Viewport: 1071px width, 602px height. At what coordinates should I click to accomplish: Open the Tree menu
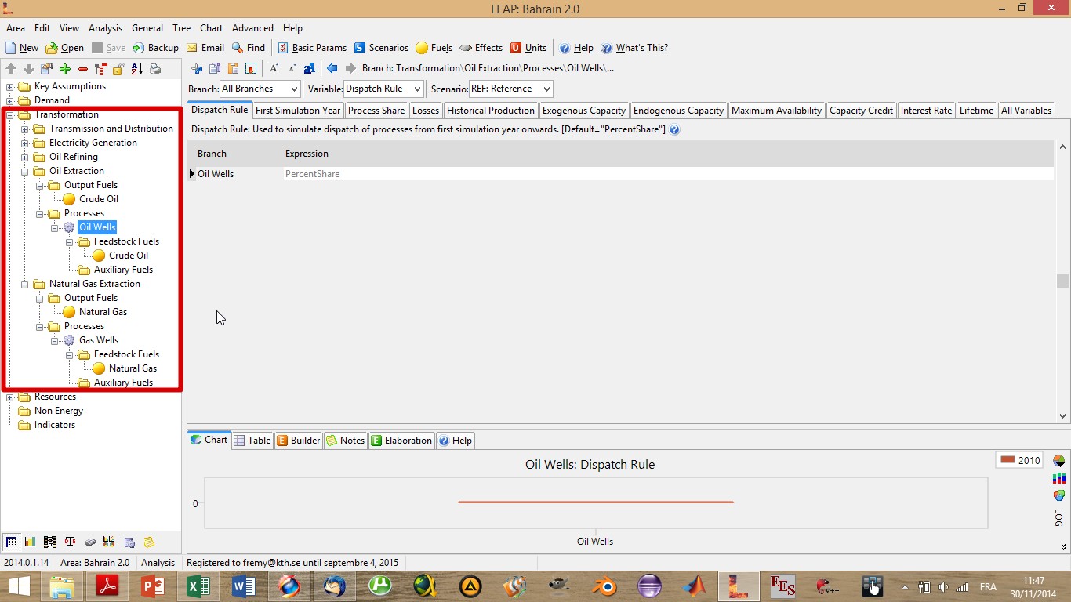click(x=181, y=28)
